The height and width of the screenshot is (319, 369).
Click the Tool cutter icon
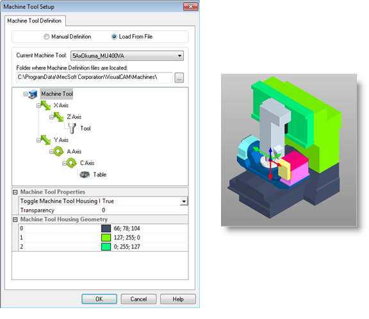click(72, 128)
